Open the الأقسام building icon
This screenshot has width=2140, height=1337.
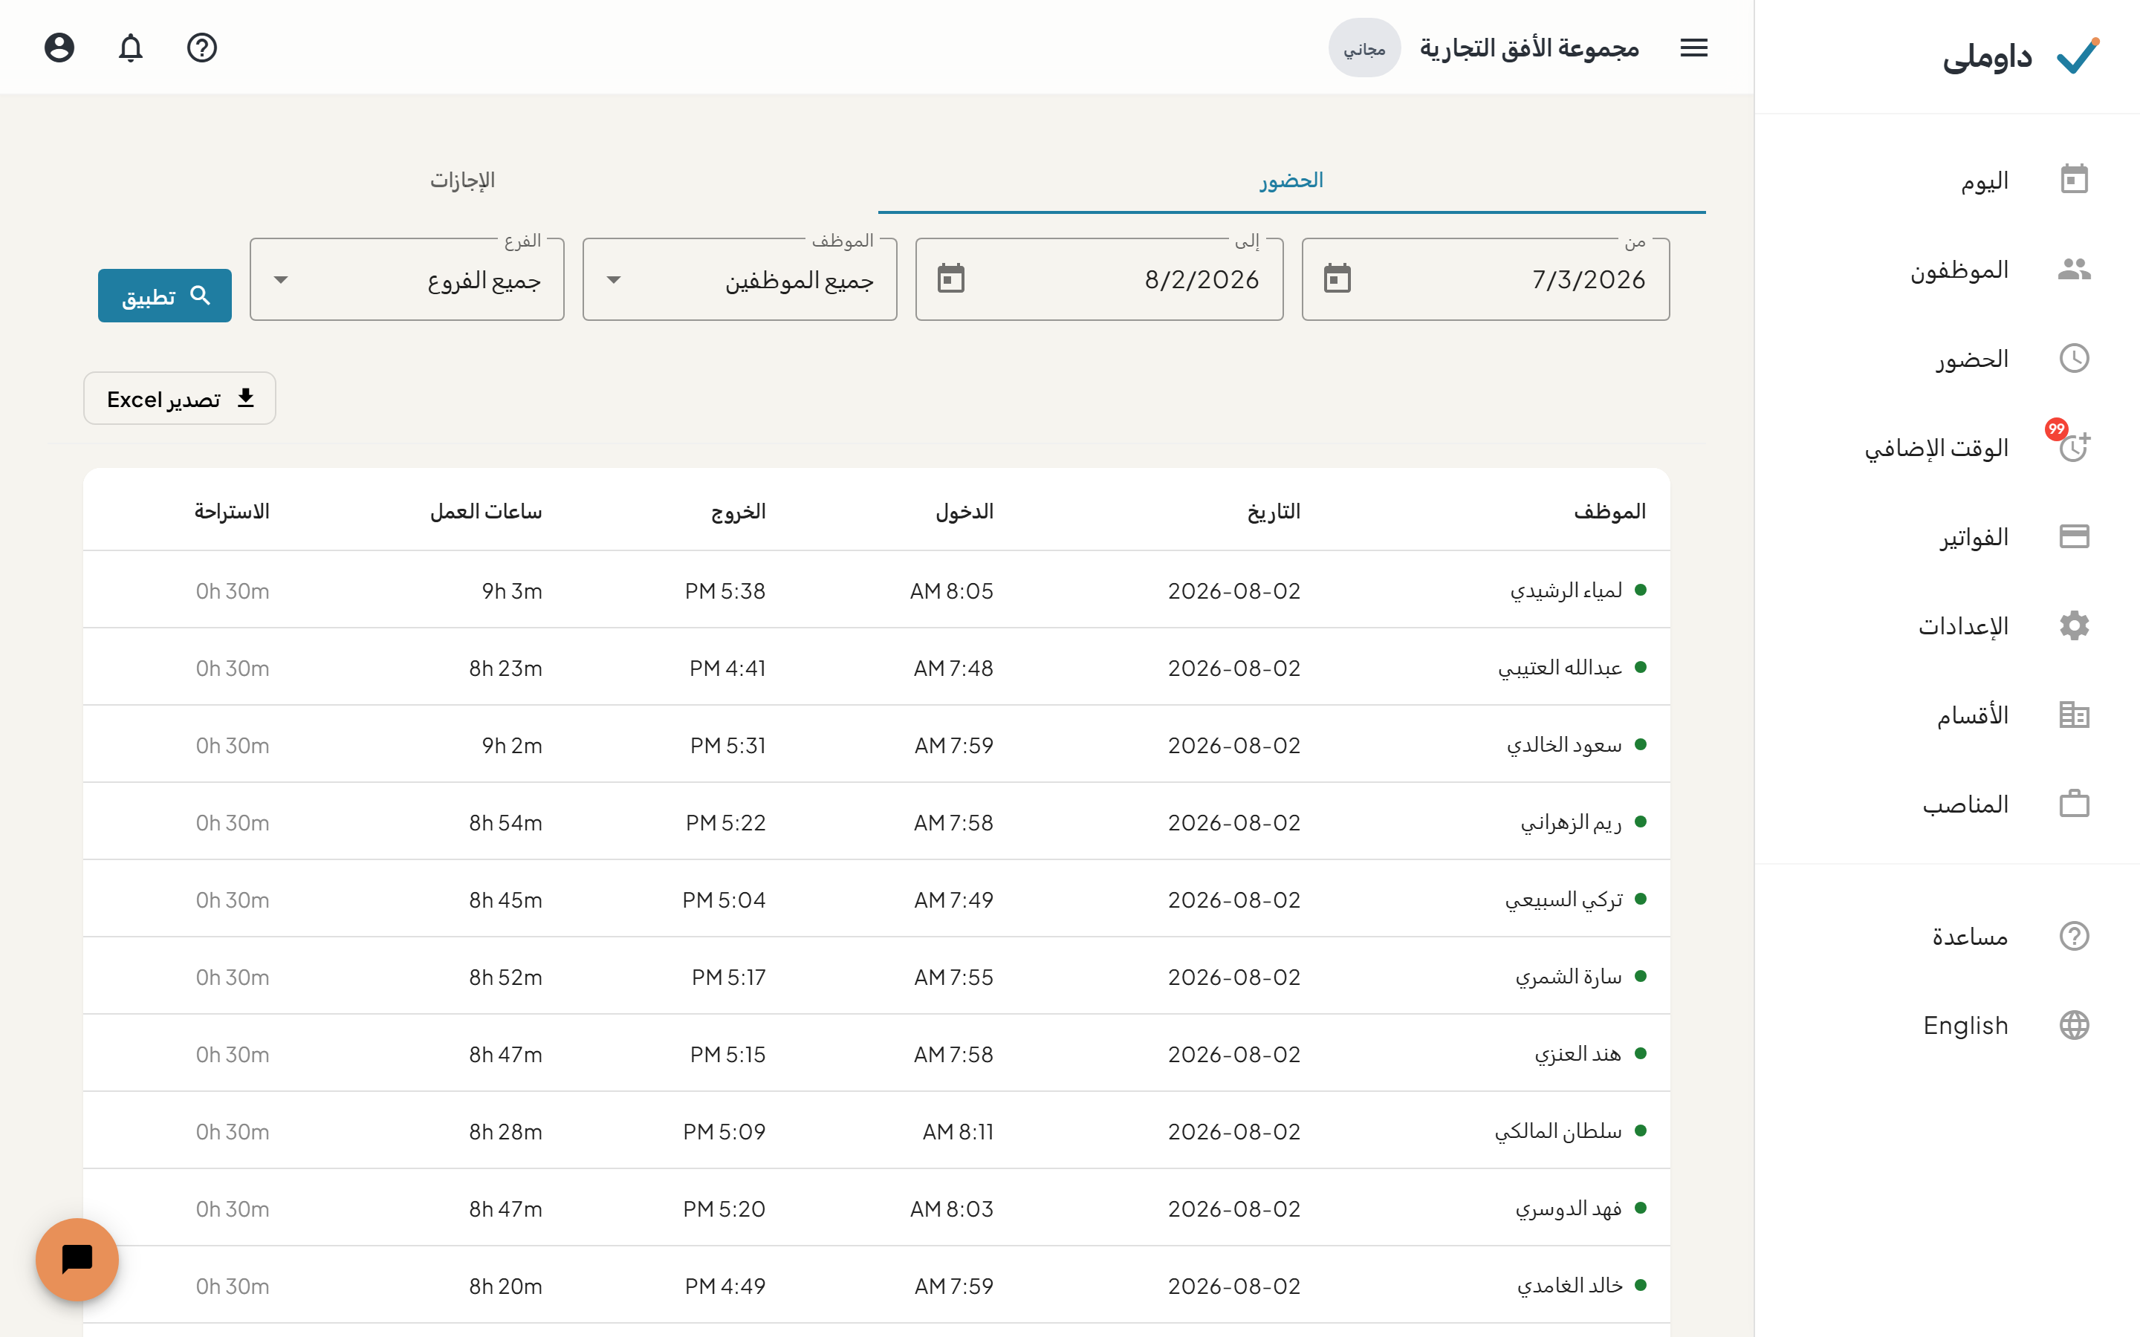click(2074, 715)
